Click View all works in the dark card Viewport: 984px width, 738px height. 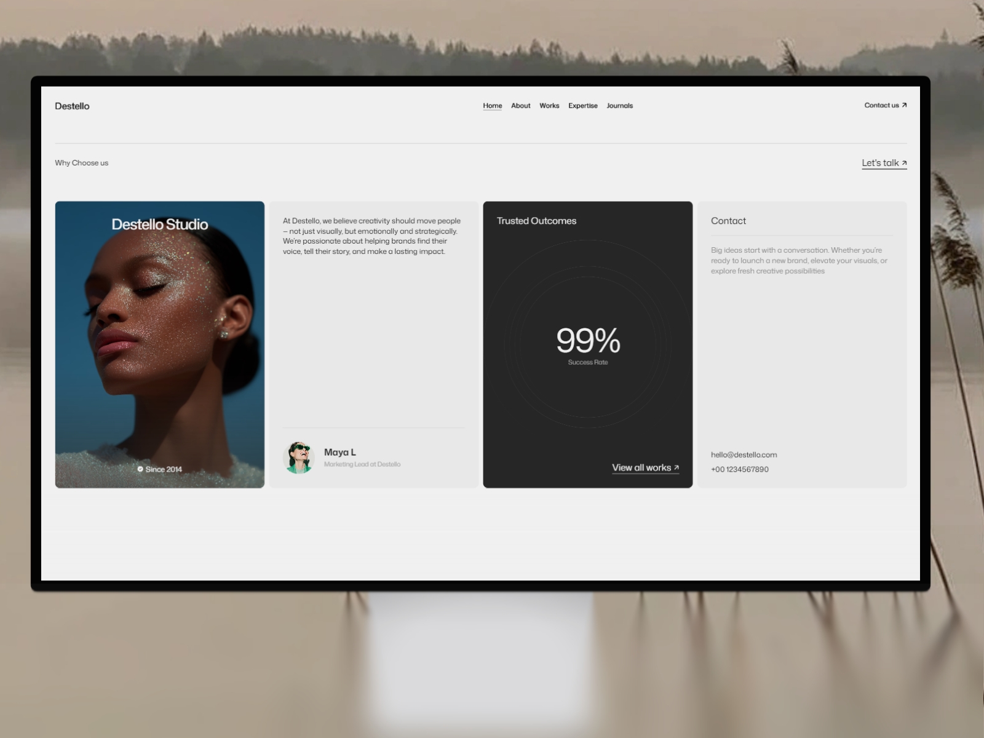point(641,467)
